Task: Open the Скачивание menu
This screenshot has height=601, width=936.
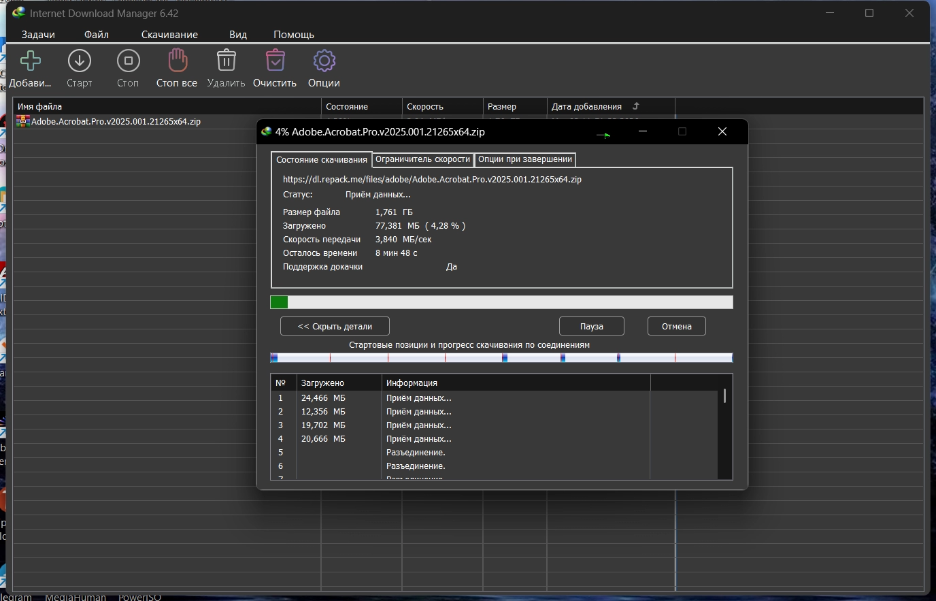Action: [x=169, y=35]
